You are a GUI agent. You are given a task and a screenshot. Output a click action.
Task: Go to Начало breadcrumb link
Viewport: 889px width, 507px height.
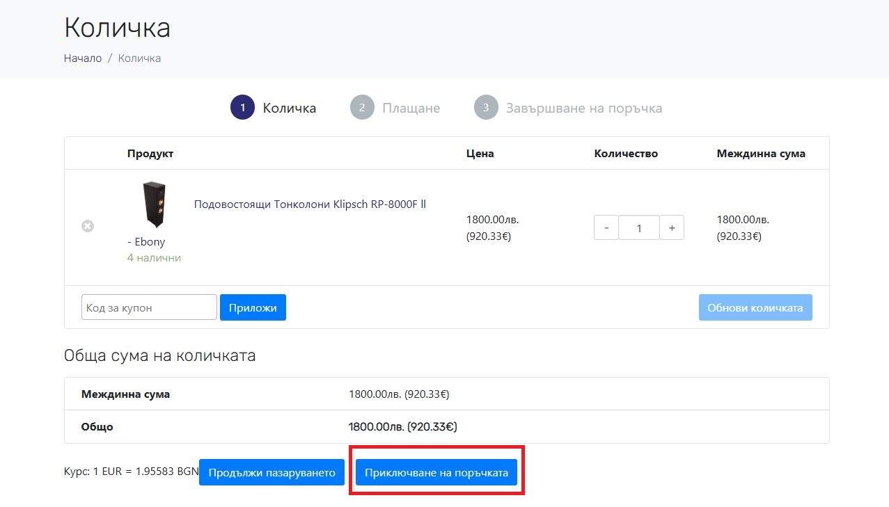point(83,58)
